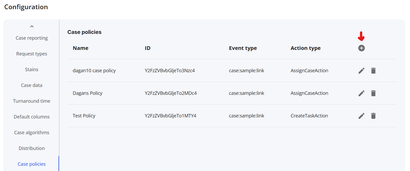Select the Test Policy ID text
Image resolution: width=410 pixels, height=171 pixels.
coord(171,116)
